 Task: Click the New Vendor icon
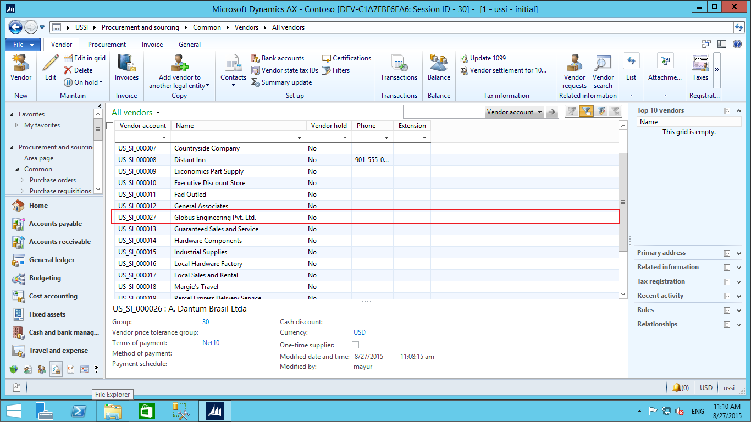[x=21, y=63]
